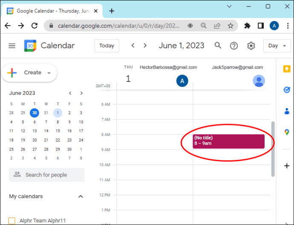Open calendar search magnifier

[x=218, y=45]
